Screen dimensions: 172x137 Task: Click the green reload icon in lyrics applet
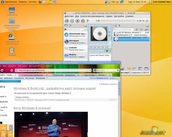107,51
